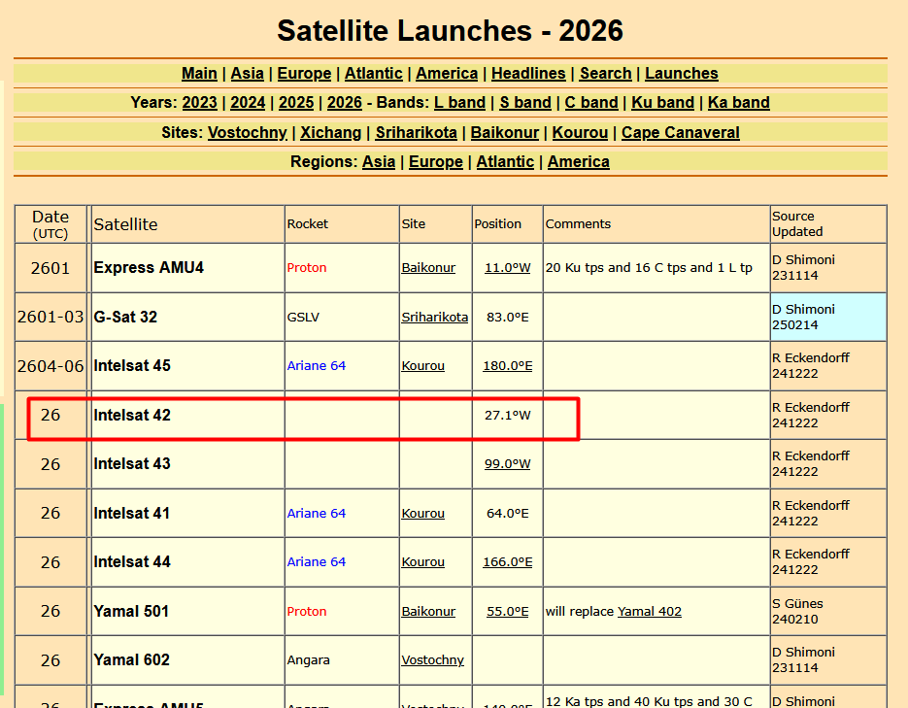Open Kourou in Sites row
Image resolution: width=908 pixels, height=708 pixels.
(x=580, y=133)
